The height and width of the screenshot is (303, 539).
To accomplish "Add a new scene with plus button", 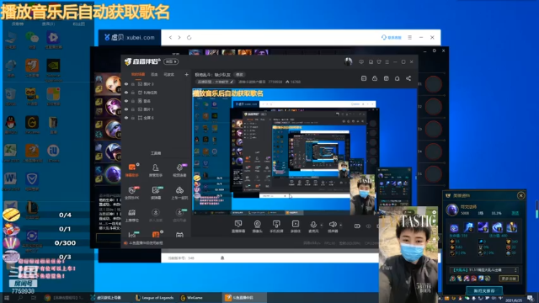I will coord(186,74).
